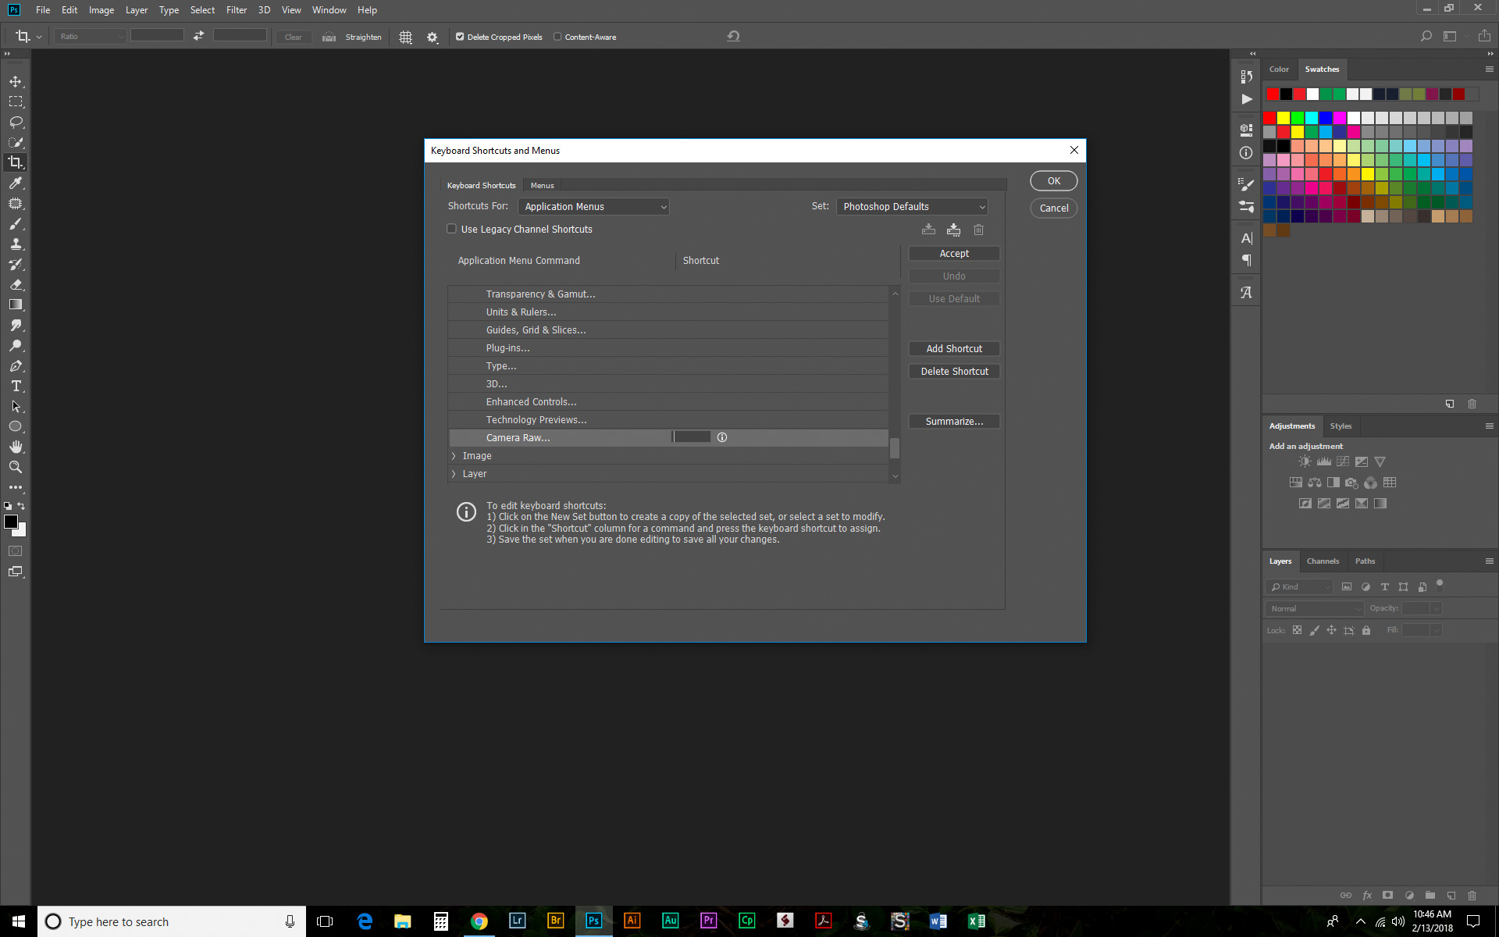Click the Summarize... button

click(954, 422)
